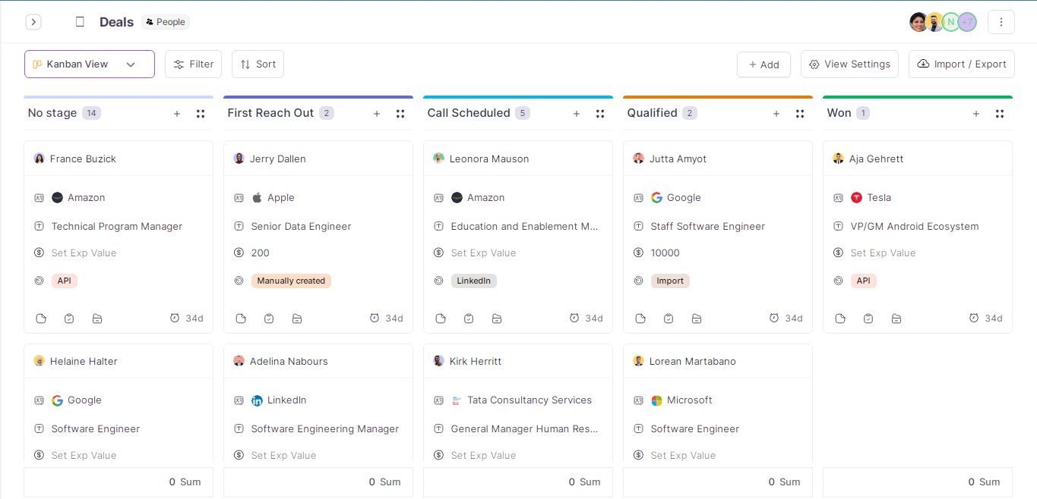
Task: Open the tasks clipboard icon on Jerry Dallen's card
Action: click(269, 319)
